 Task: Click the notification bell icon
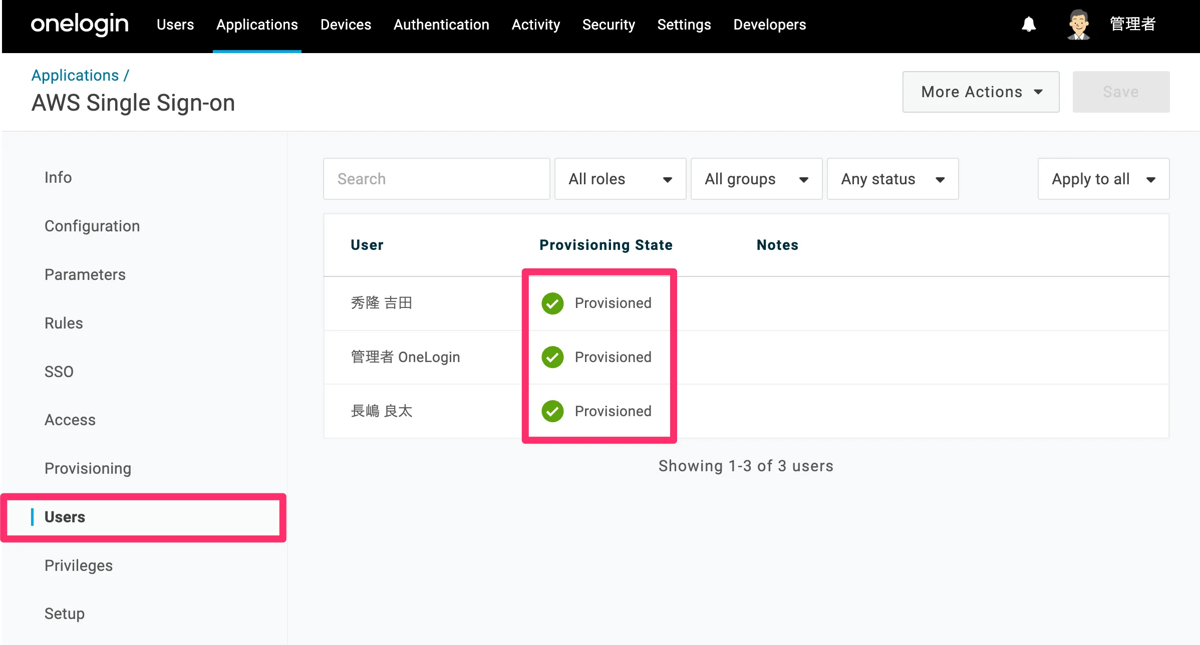[x=1029, y=25]
